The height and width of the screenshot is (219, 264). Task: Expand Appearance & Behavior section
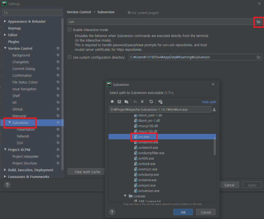click(x=5, y=21)
